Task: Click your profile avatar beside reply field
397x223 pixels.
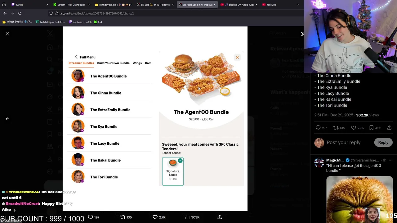Action: (319, 142)
